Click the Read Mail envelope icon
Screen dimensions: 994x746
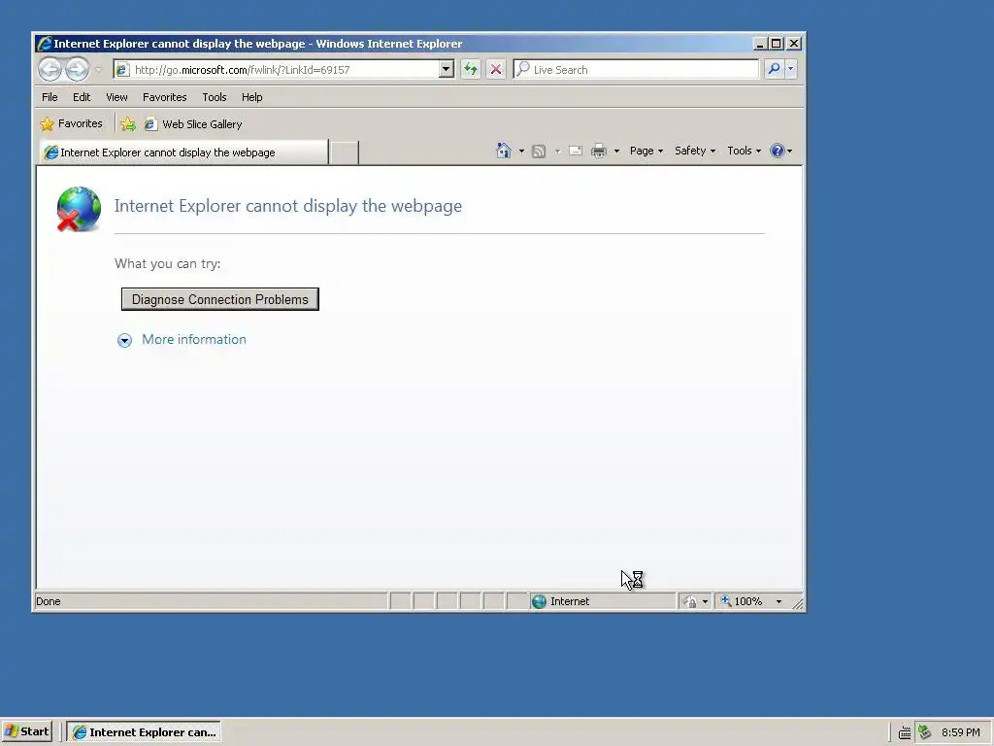(x=576, y=151)
